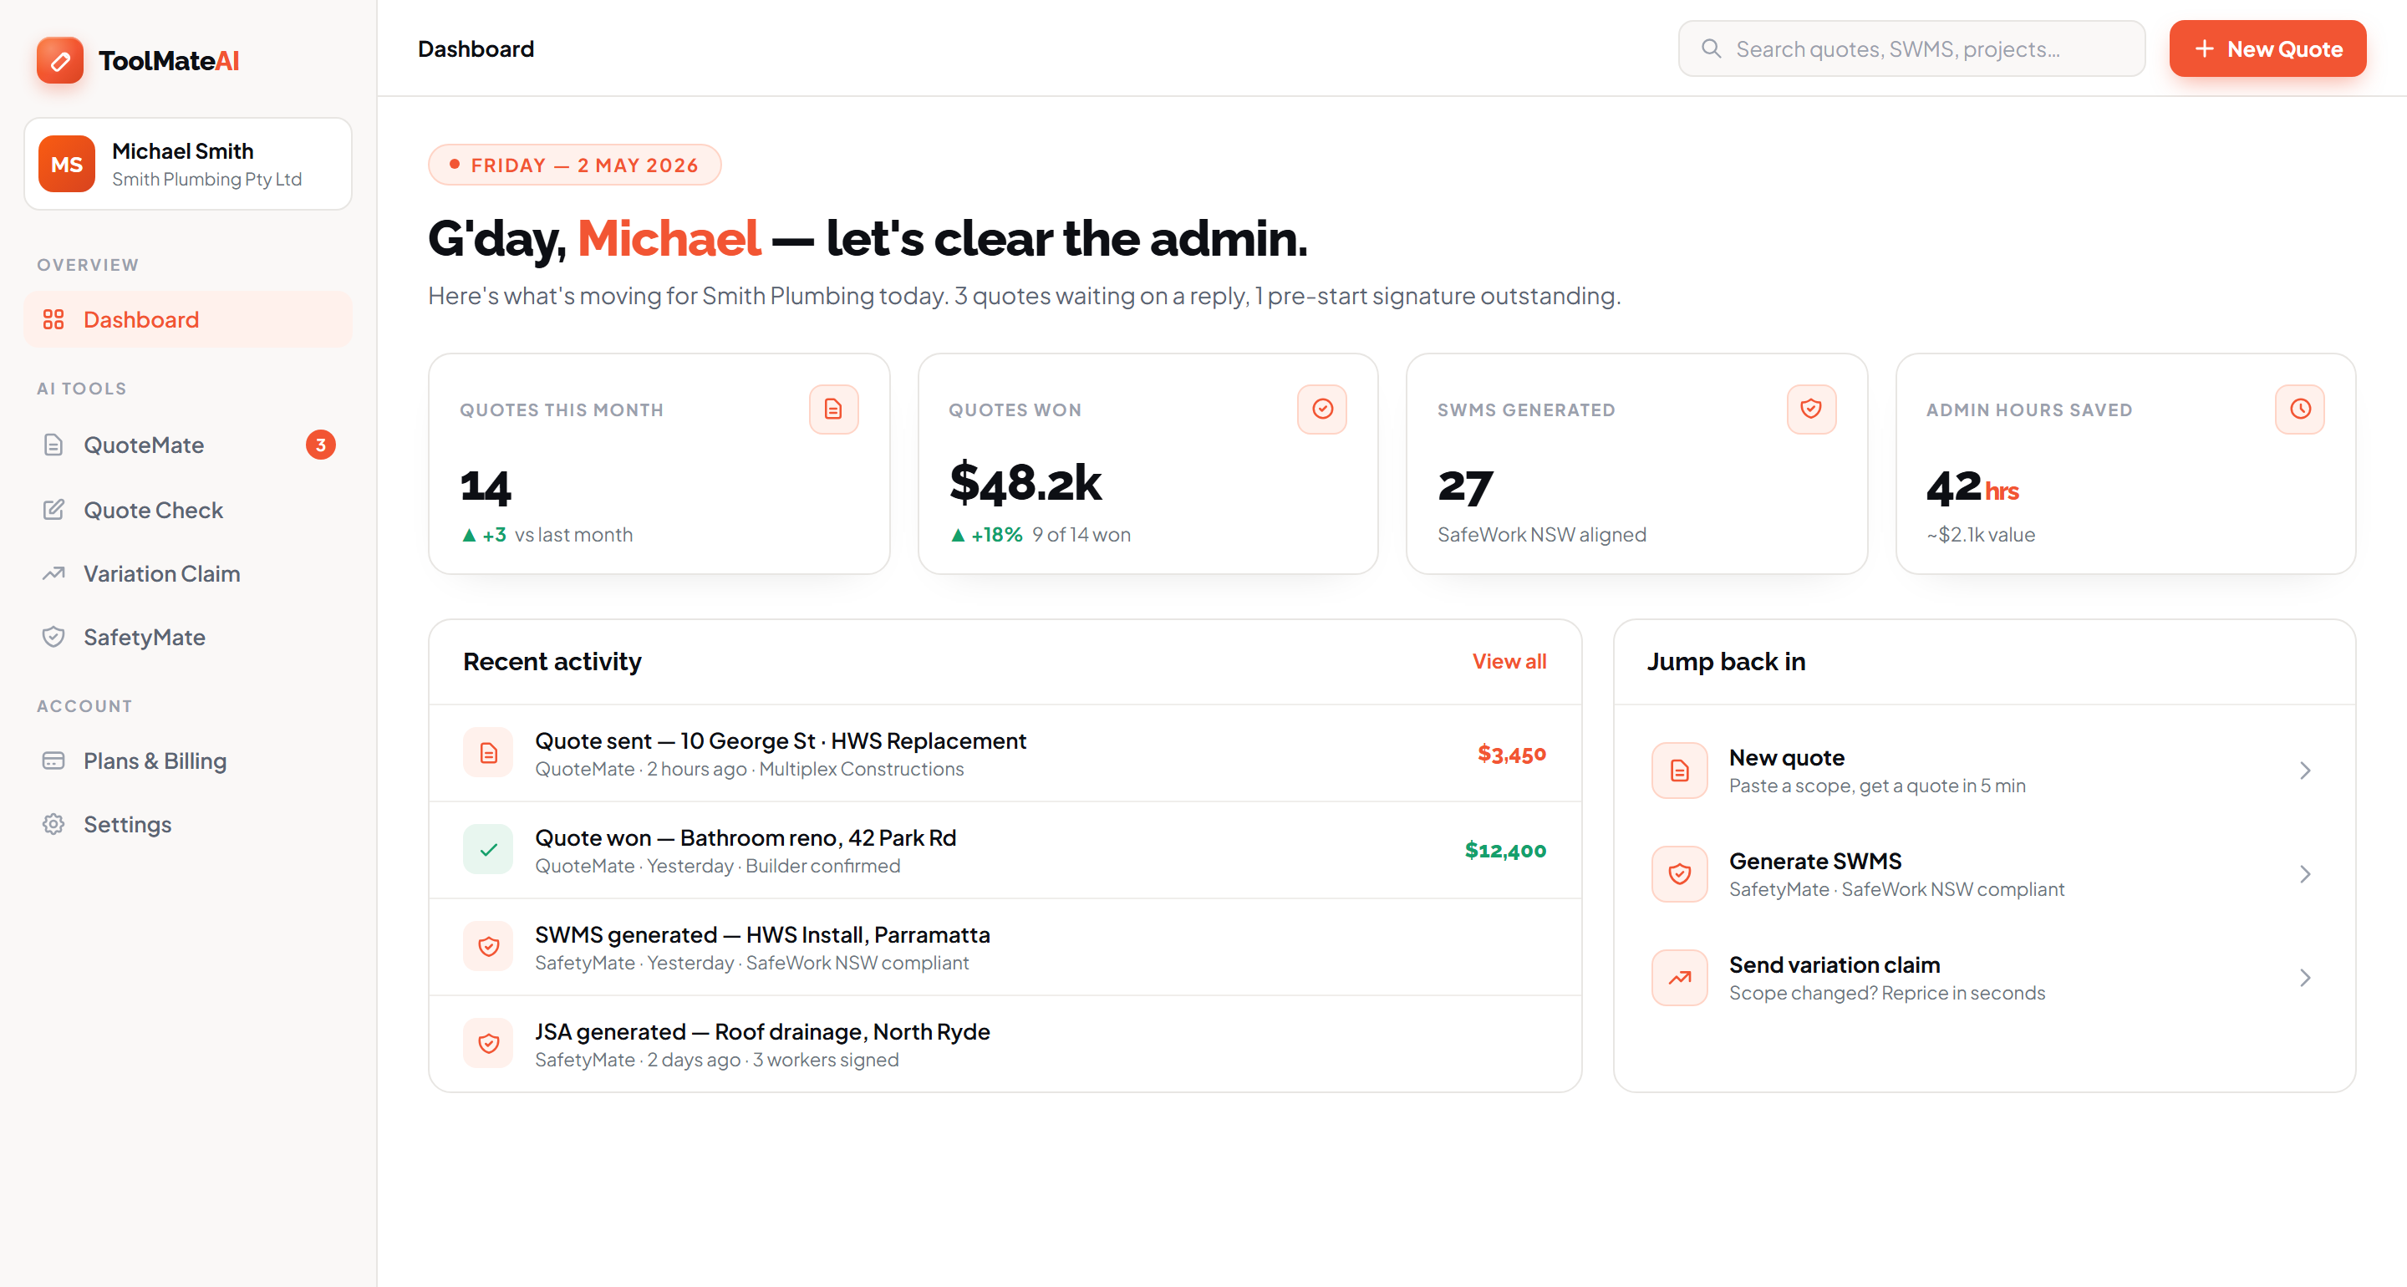Viewport: 2407px width, 1287px height.
Task: Click the $12,400 quote amount
Action: point(1505,851)
